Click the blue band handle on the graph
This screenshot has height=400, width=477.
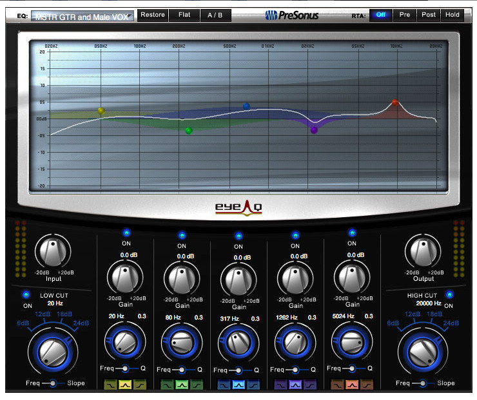pos(246,106)
